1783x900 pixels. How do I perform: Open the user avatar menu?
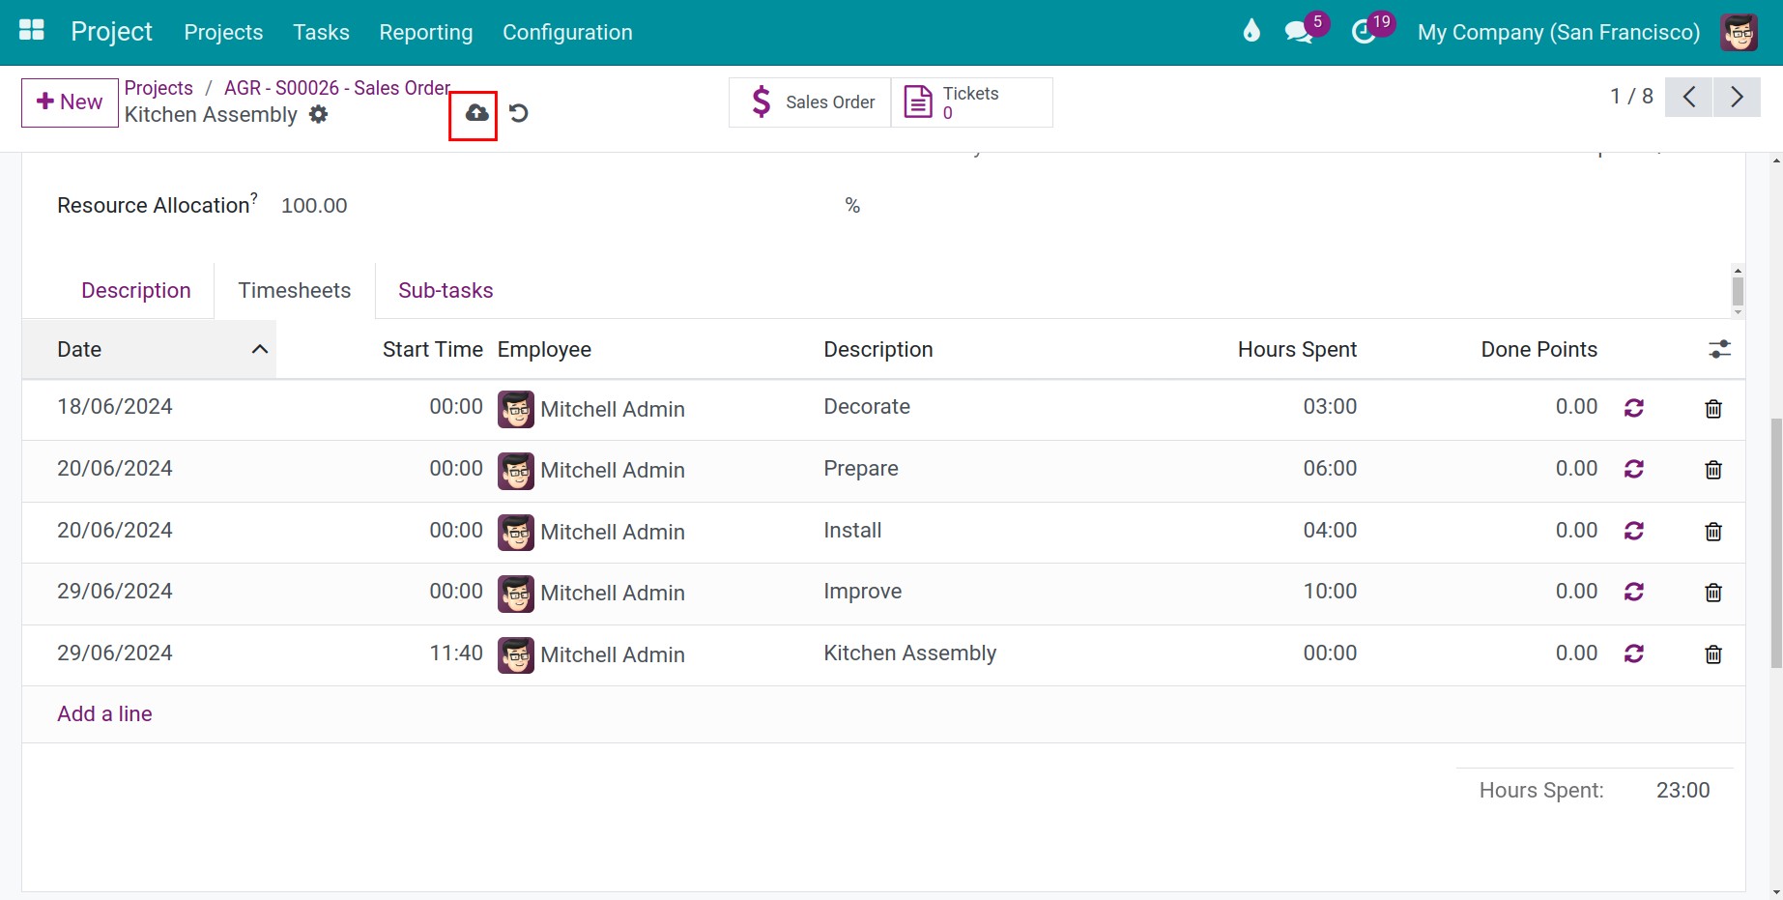(x=1739, y=32)
